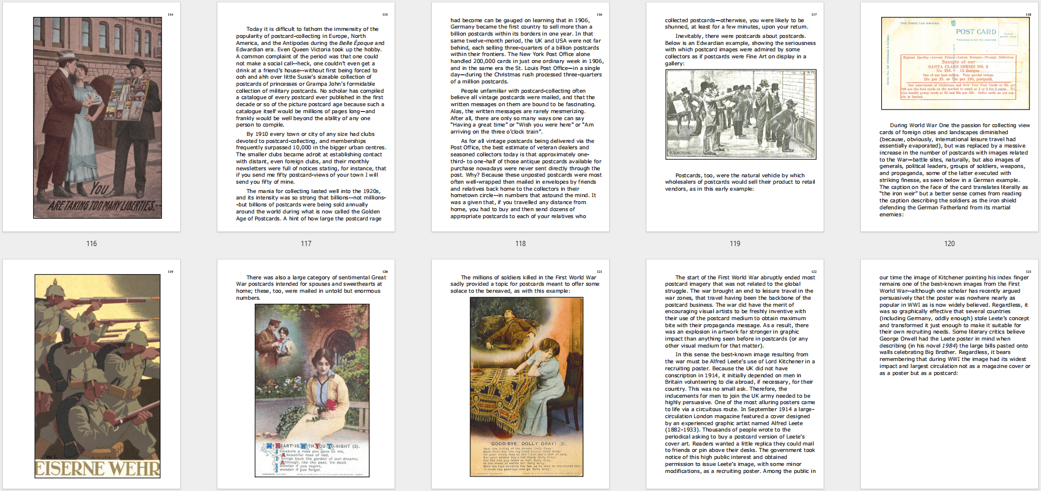Click the page number label 116
Viewport: 1041px width, 491px height.
coord(92,244)
